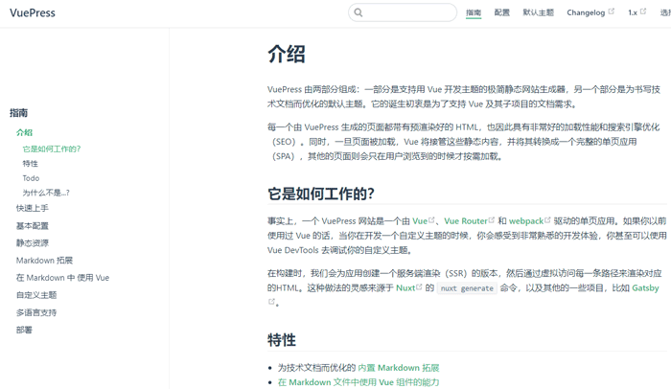Jump to 它是如何工作的? sidebar anchor
This screenshot has width=671, height=389.
point(52,149)
